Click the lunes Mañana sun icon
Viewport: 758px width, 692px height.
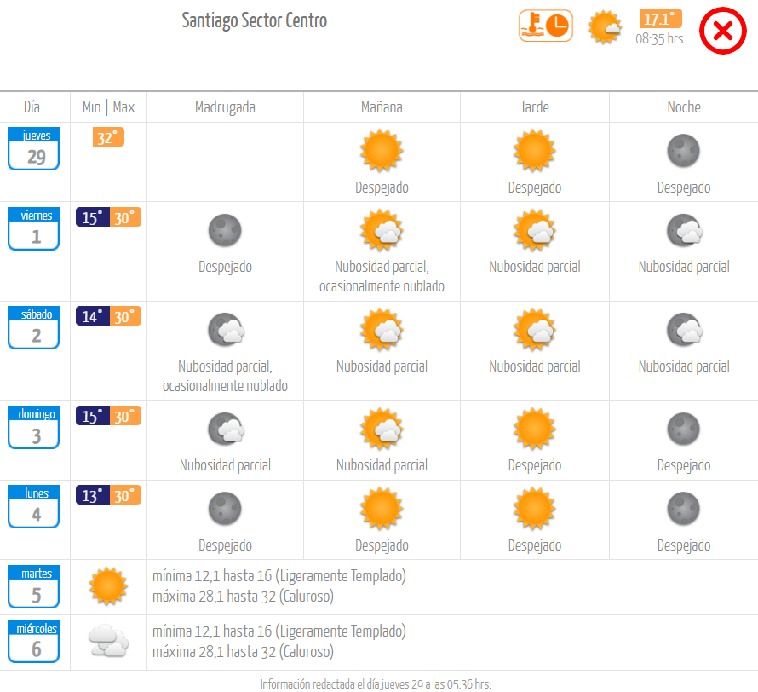pyautogui.click(x=382, y=509)
